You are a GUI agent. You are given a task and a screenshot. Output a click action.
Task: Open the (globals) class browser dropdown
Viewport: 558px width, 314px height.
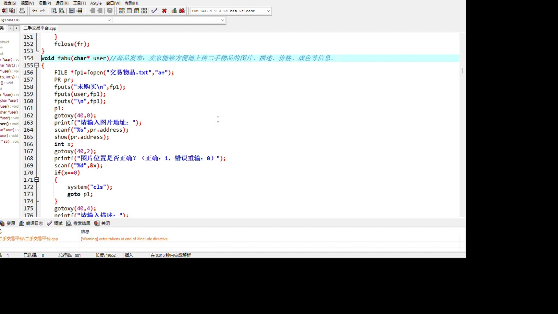click(x=109, y=20)
